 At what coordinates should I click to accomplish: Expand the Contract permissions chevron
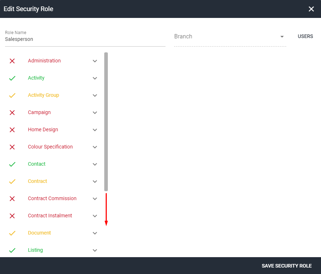(x=95, y=181)
